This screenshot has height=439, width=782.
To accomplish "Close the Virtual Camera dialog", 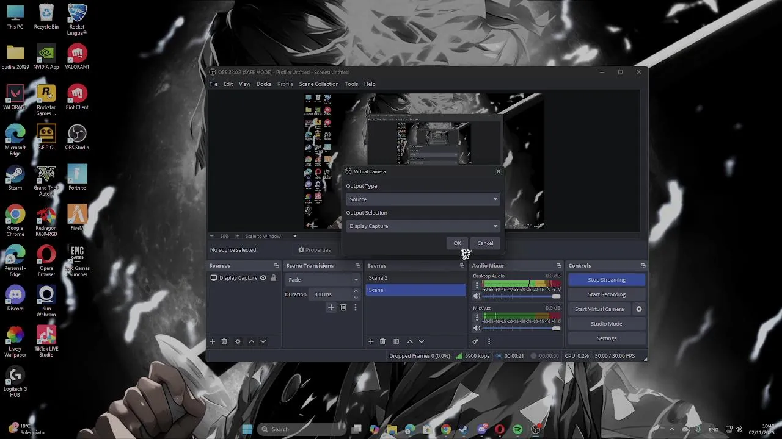I will coord(498,171).
